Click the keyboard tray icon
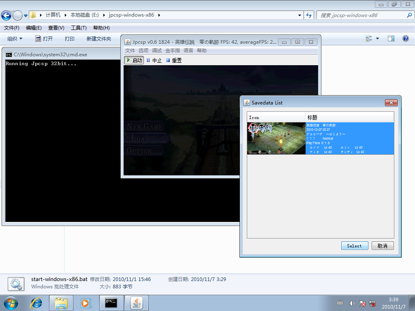415x311 pixels. 340,303
